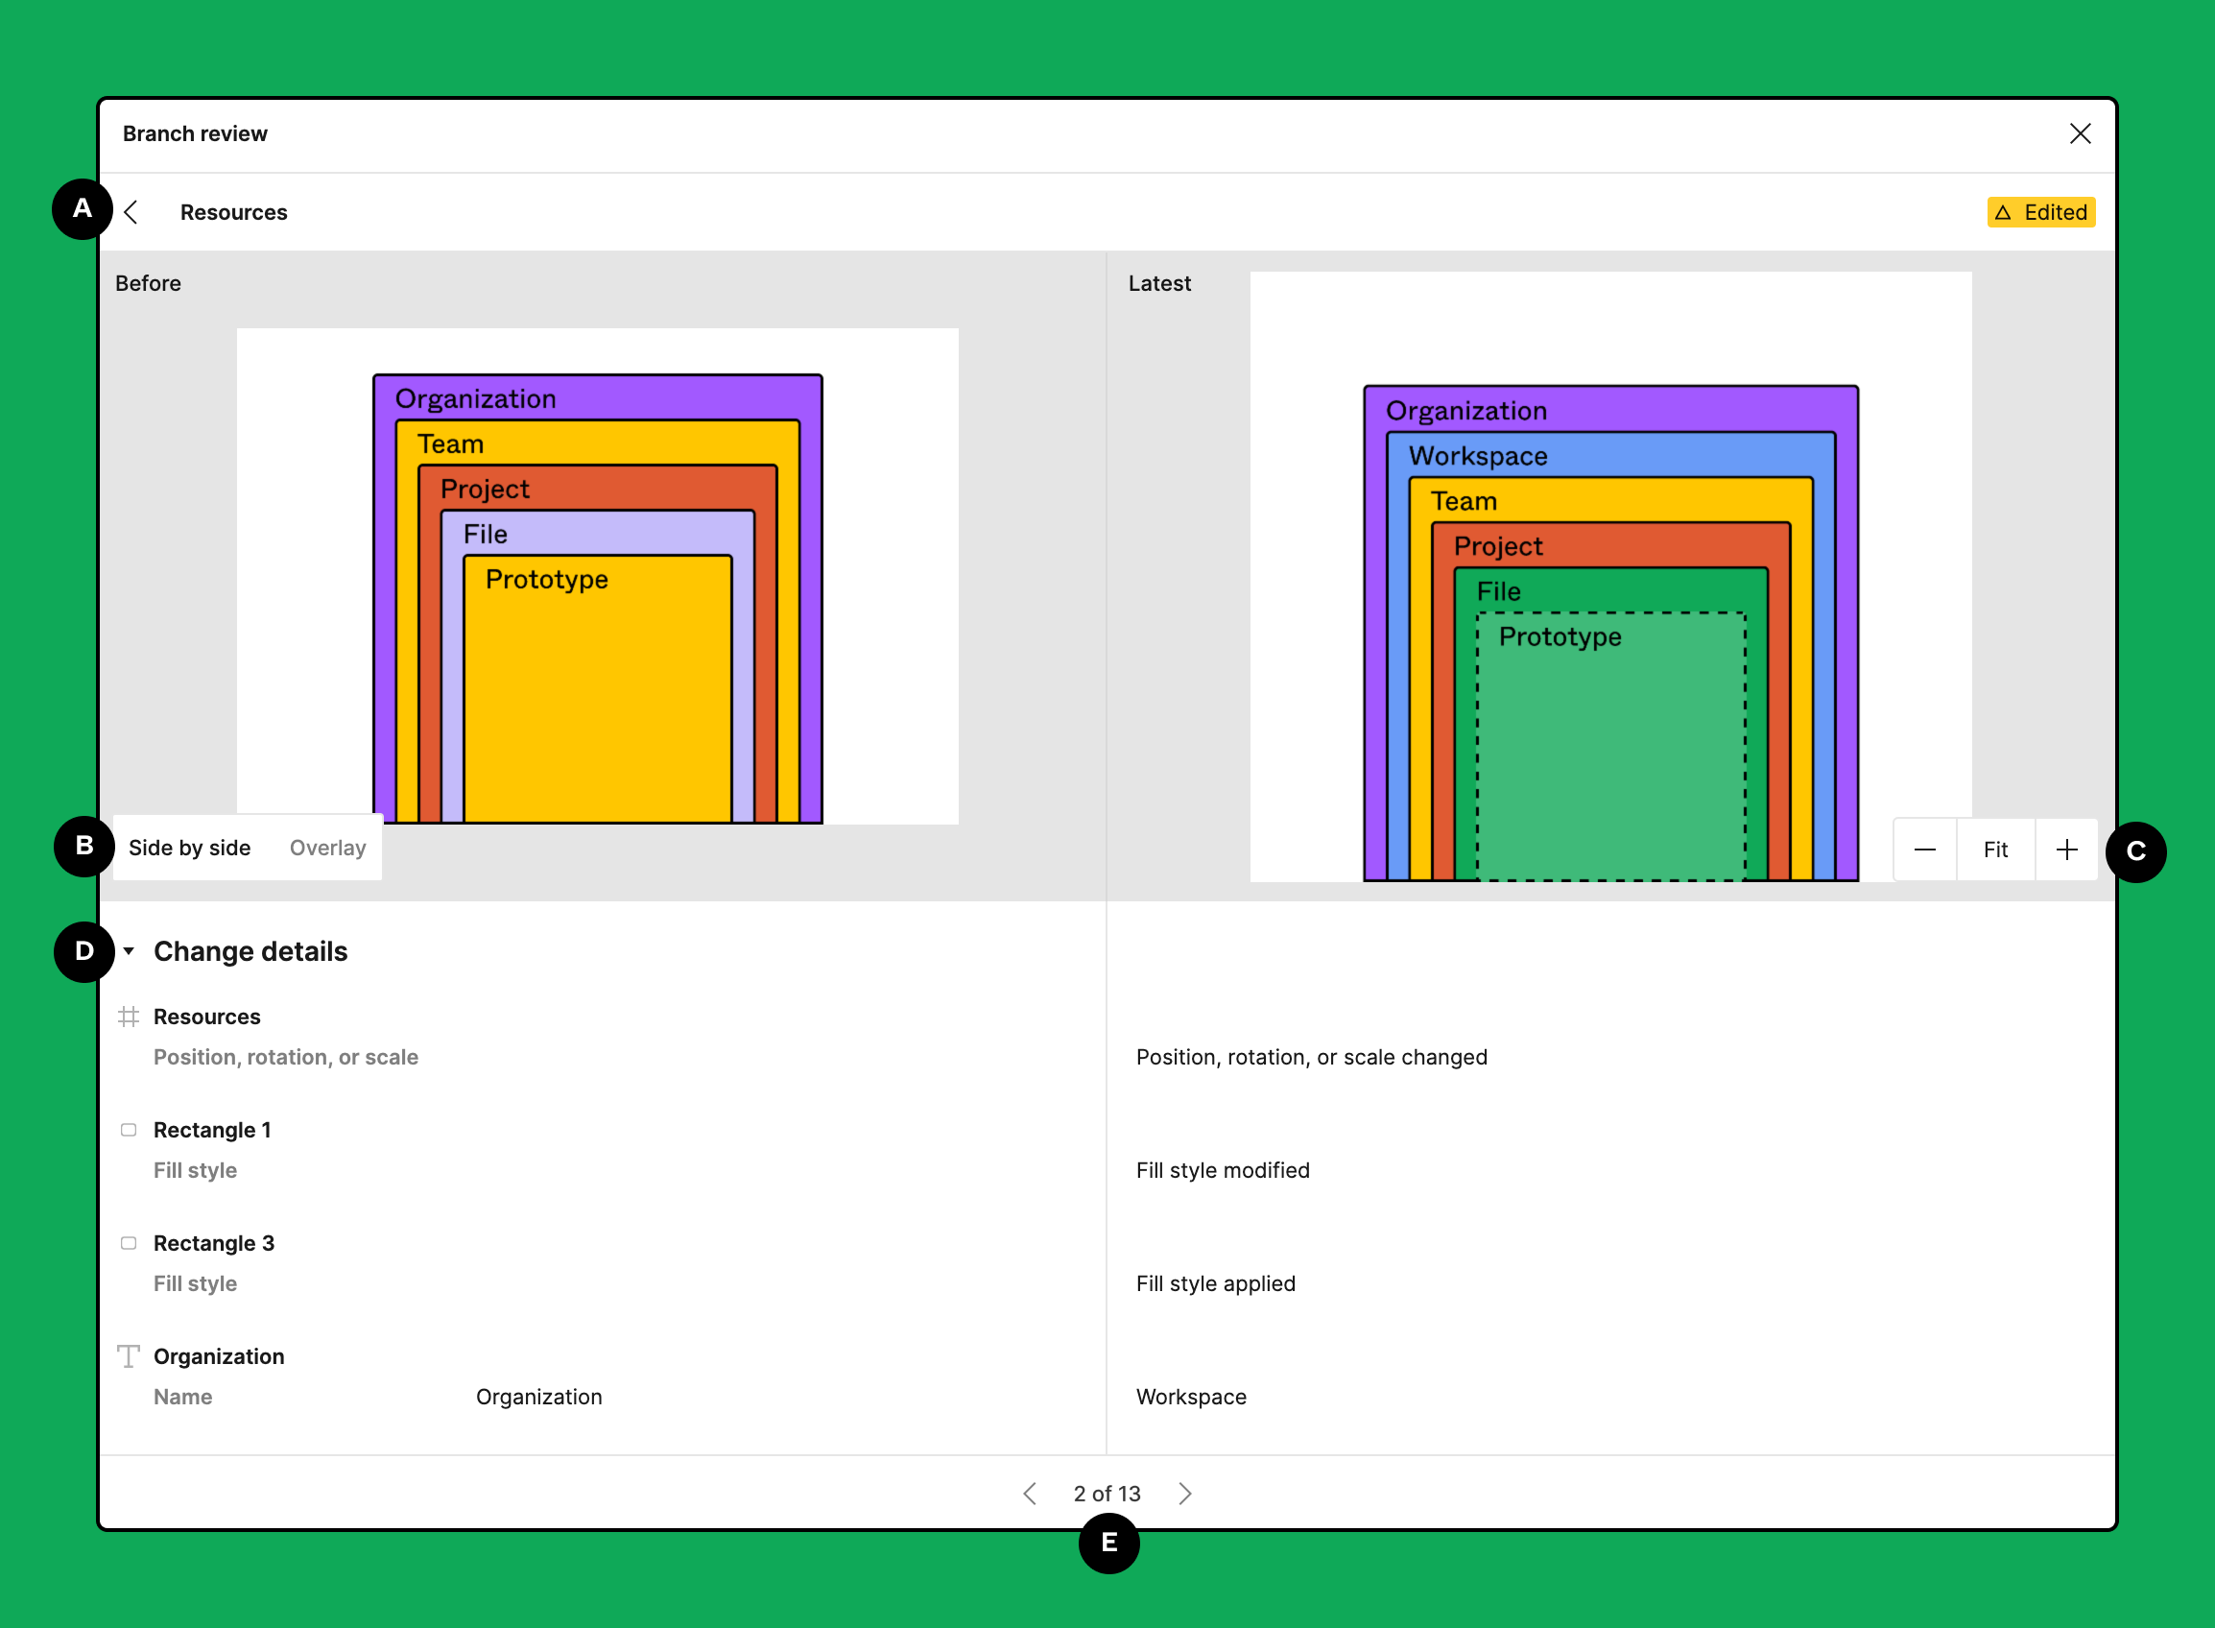The image size is (2215, 1628).
Task: Click 'Fill style modified' text
Action: [1223, 1170]
